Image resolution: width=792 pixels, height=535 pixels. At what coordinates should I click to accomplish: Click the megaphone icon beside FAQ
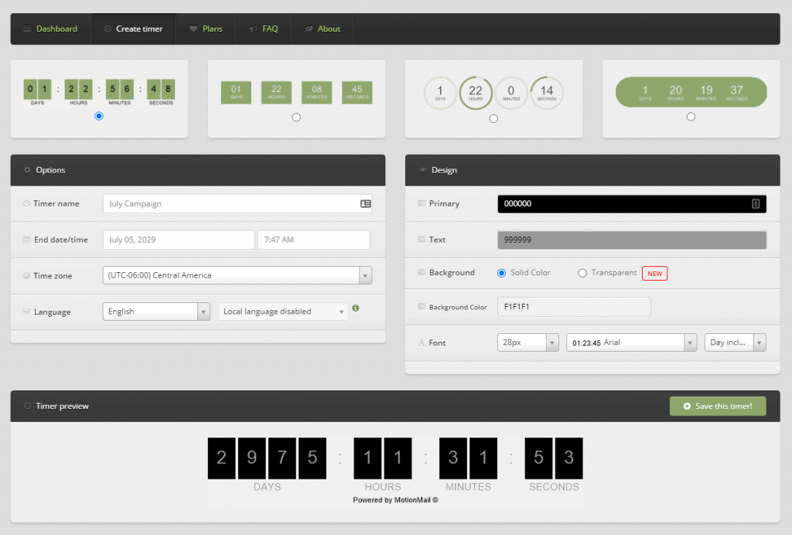point(253,29)
